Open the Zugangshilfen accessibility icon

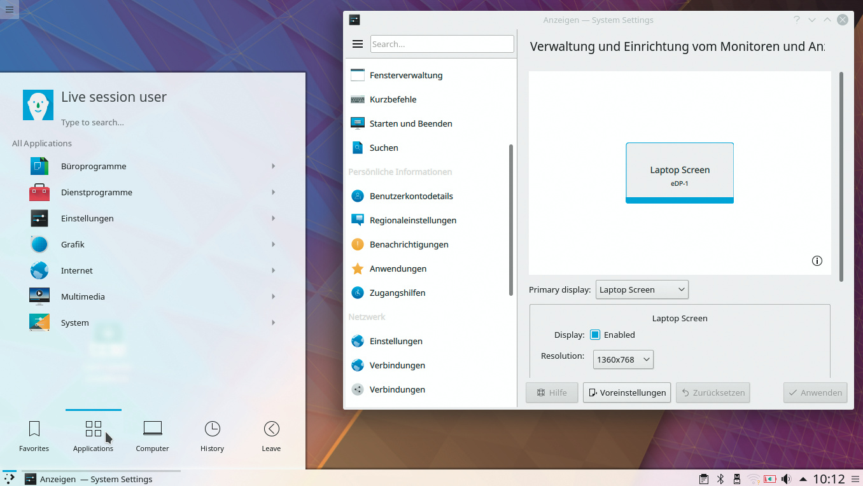[358, 293]
